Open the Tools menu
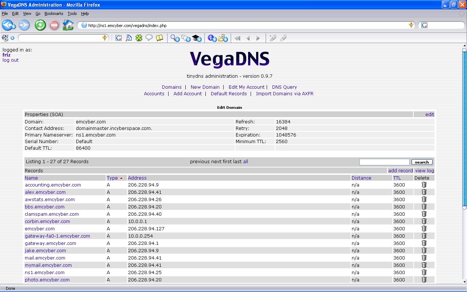Screen dimensions: 467x292 tap(72, 14)
